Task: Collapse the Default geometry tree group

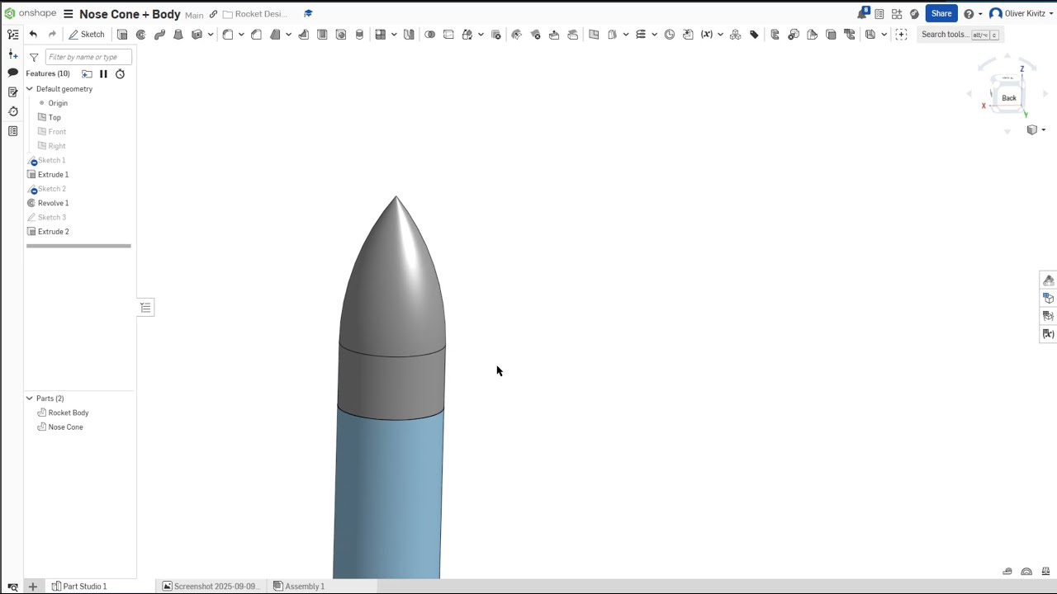Action: pyautogui.click(x=30, y=89)
